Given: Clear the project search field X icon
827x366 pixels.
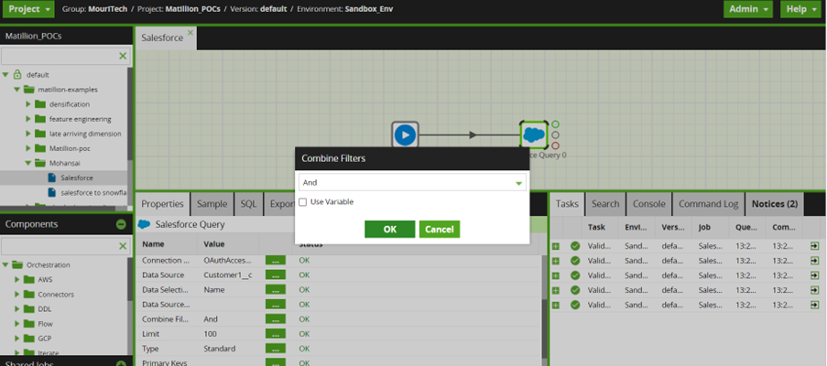Looking at the screenshot, I should click(124, 57).
